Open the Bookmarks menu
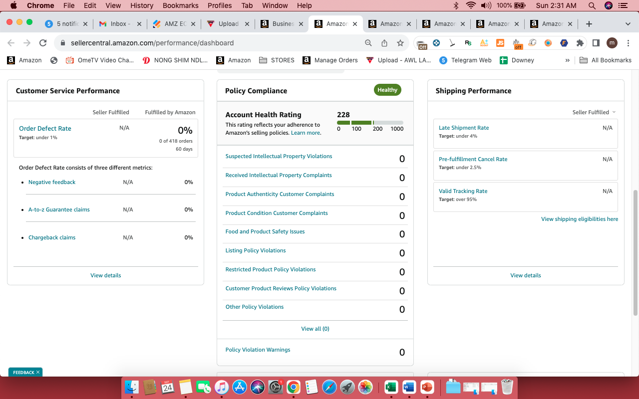This screenshot has height=399, width=639. 181,5
